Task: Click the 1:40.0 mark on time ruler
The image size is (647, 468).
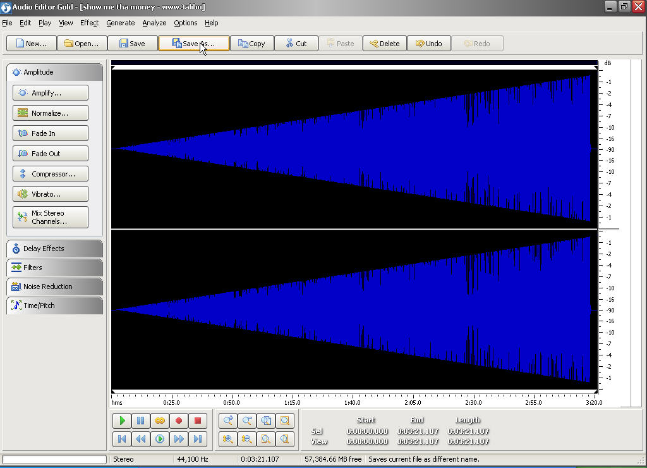Action: pos(353,402)
